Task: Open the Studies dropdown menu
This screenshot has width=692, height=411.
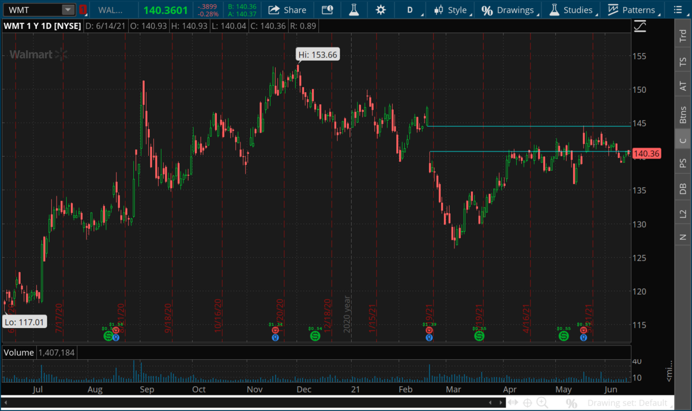Action: (571, 10)
